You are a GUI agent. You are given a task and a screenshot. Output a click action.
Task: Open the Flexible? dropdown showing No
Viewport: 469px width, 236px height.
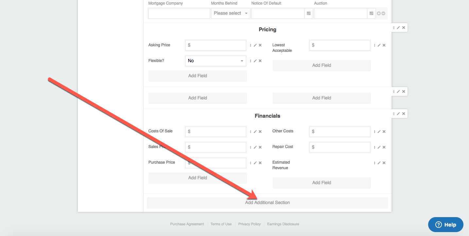point(215,61)
